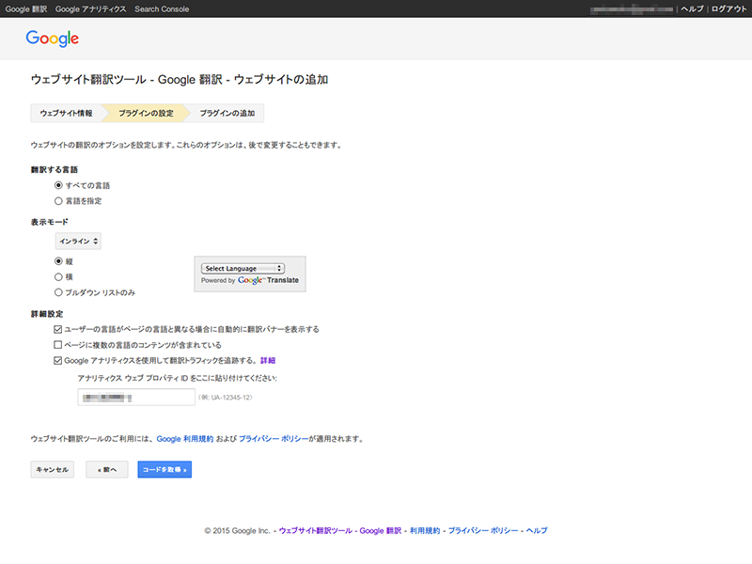Select プルダウン リストのみ radio option

58,292
